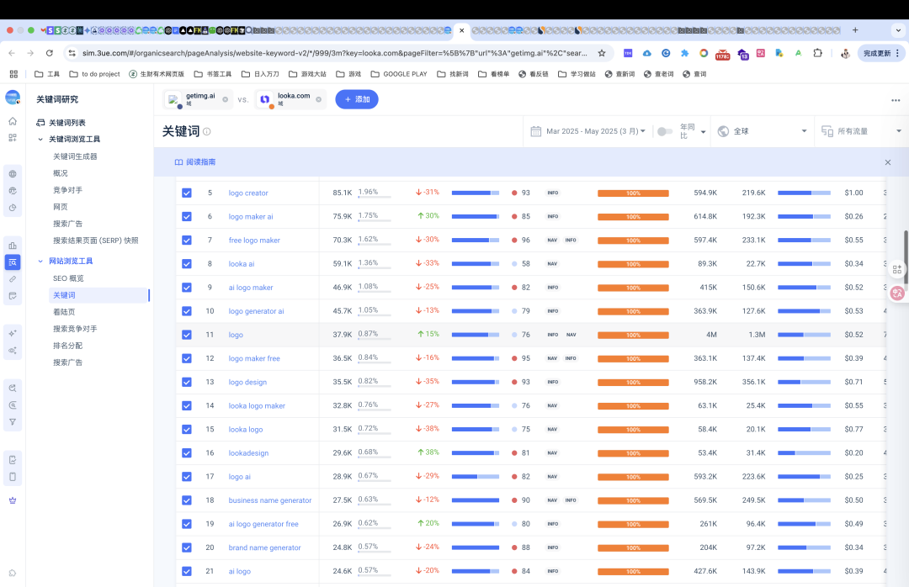Select 排名分配 in the sidebar
The height and width of the screenshot is (587, 909).
click(68, 346)
